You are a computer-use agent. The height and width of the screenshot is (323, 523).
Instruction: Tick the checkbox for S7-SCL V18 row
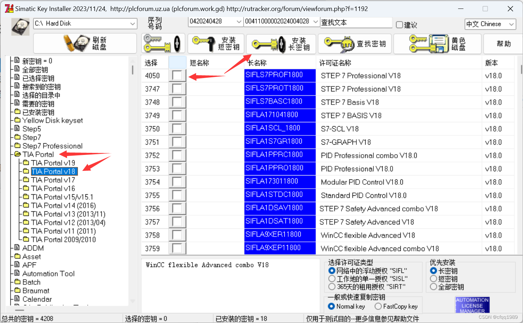pyautogui.click(x=177, y=129)
